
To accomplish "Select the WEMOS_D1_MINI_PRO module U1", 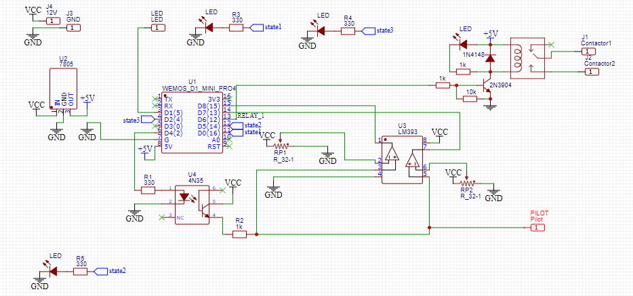I will [192, 123].
